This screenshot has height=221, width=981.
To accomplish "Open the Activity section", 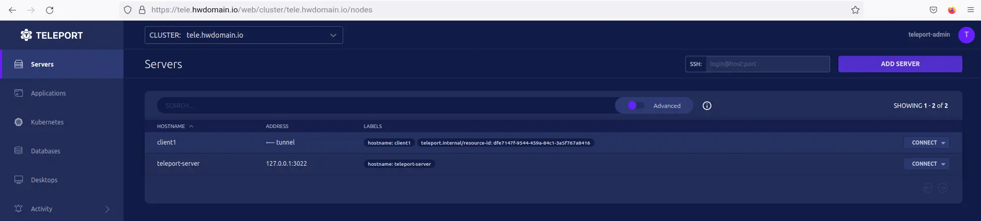I will [x=62, y=209].
